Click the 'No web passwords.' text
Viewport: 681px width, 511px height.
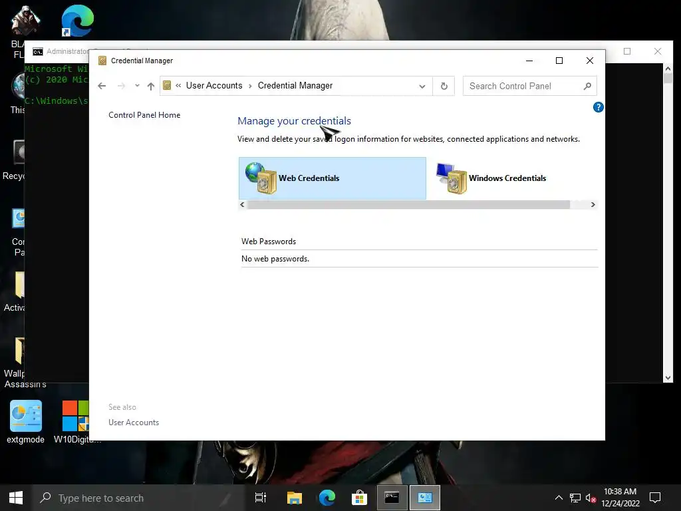coord(275,259)
